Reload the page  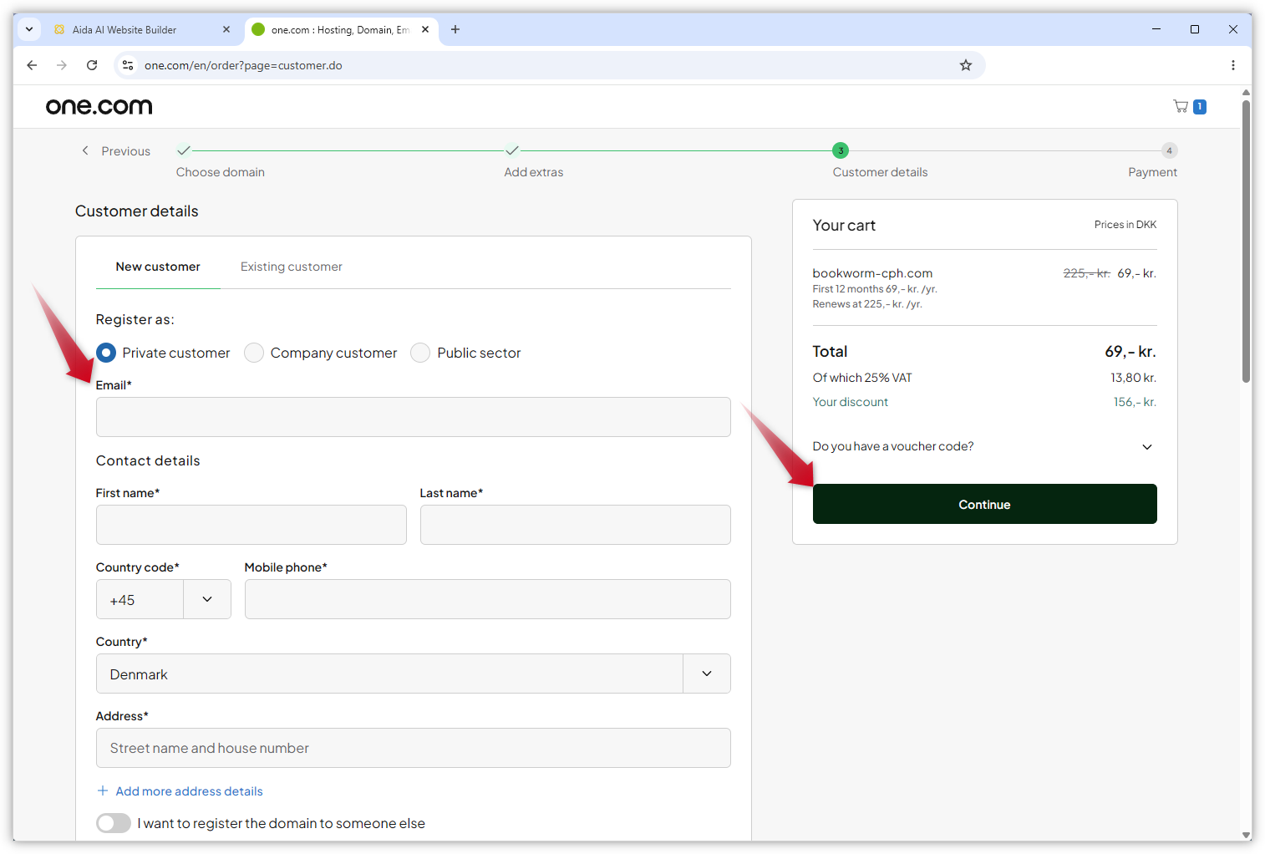(92, 65)
